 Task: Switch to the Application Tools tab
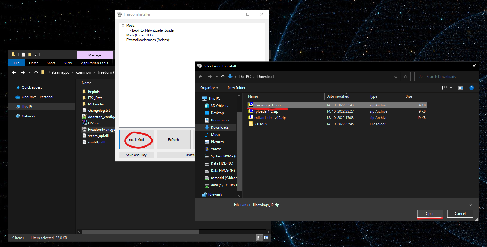[94, 63]
